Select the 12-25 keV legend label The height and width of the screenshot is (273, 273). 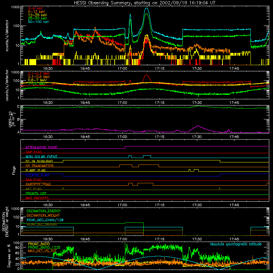pyautogui.click(x=38, y=15)
